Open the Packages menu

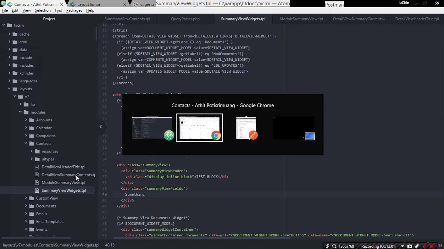point(74,10)
